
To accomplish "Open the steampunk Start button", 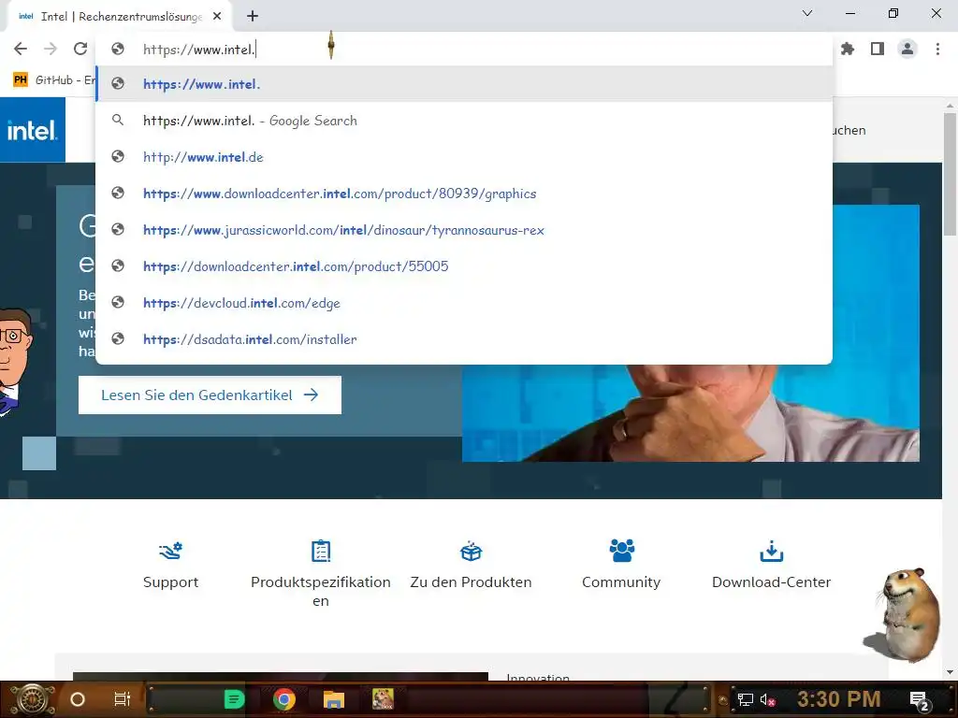I will 32,699.
